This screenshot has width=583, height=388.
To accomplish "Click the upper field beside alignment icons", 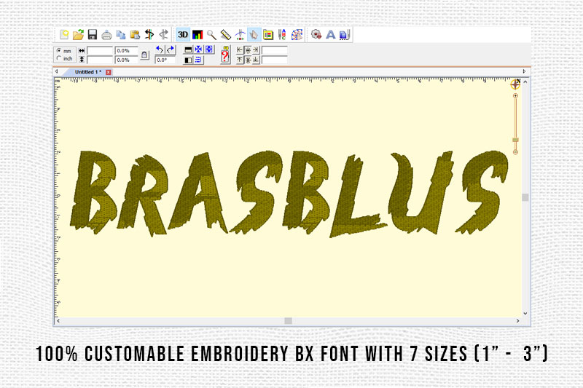I will point(275,50).
